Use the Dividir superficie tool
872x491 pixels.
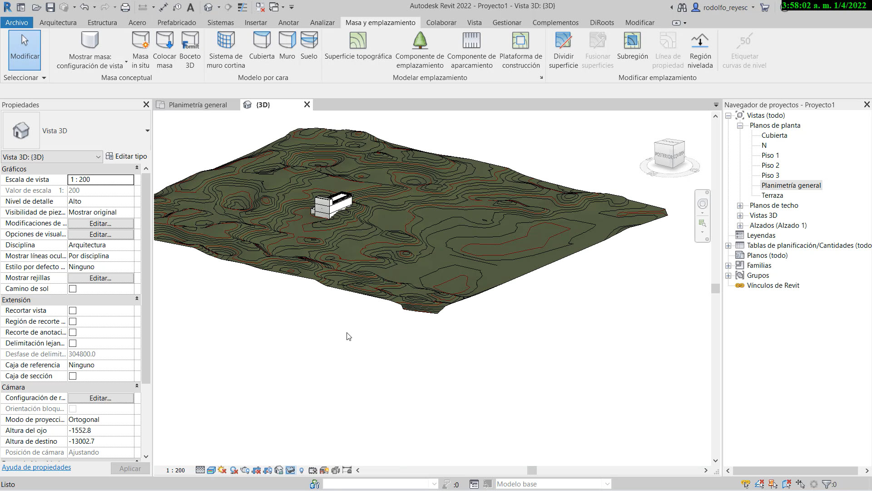pos(563,50)
